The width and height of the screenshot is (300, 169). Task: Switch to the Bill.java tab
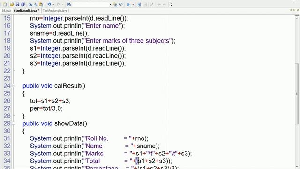coord(6,11)
